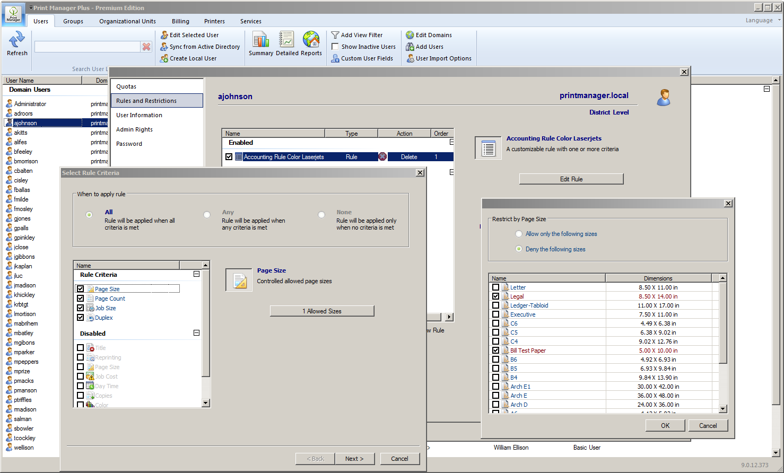
Task: Click the Print Manager application logo
Action: coord(13,14)
